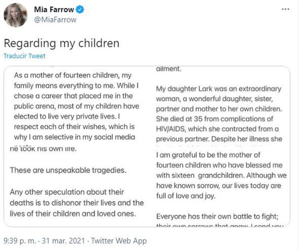
Task: Click the Traducir Tweet link
Action: click(x=24, y=56)
